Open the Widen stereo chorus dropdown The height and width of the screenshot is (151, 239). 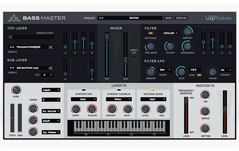[x=116, y=99]
